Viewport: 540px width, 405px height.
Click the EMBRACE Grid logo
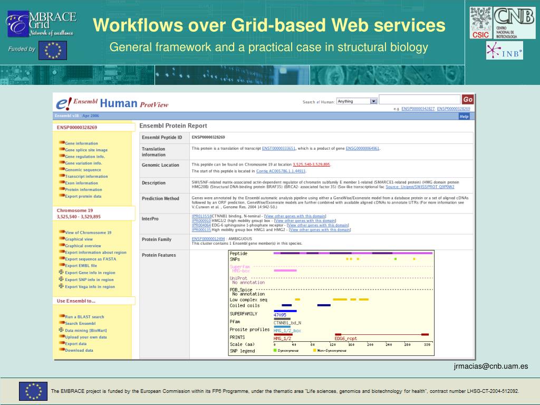tap(41, 23)
